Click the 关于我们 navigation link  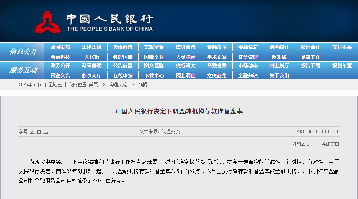click(x=279, y=75)
